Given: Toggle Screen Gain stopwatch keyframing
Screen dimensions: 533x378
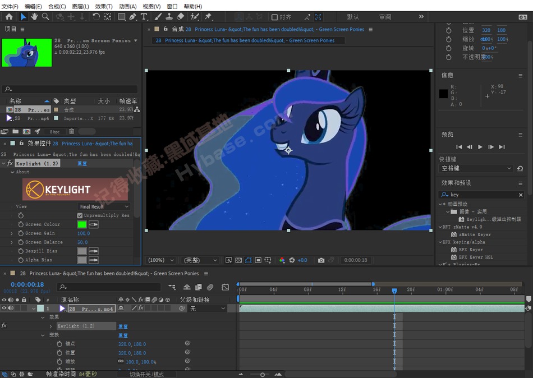Looking at the screenshot, I should 21,233.
